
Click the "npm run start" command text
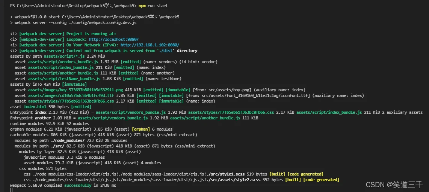click(x=153, y=6)
